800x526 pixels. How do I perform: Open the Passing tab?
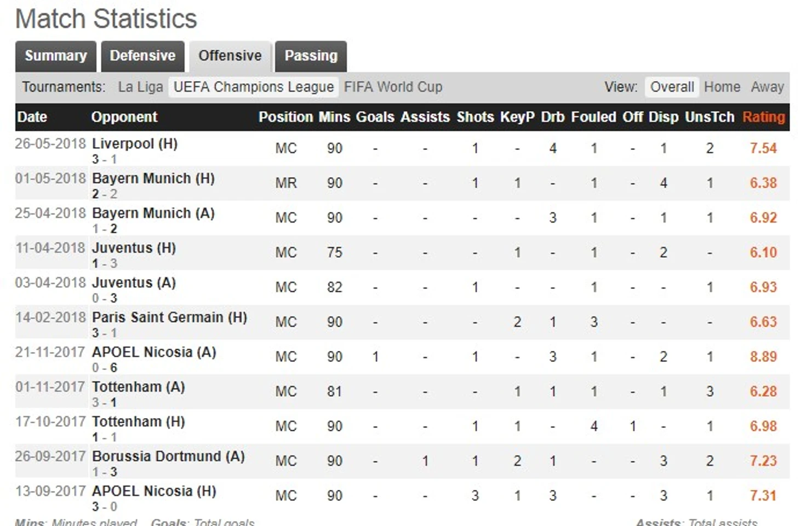pyautogui.click(x=311, y=56)
